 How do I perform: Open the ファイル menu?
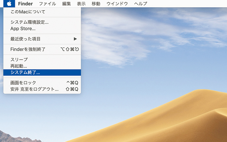(47, 4)
